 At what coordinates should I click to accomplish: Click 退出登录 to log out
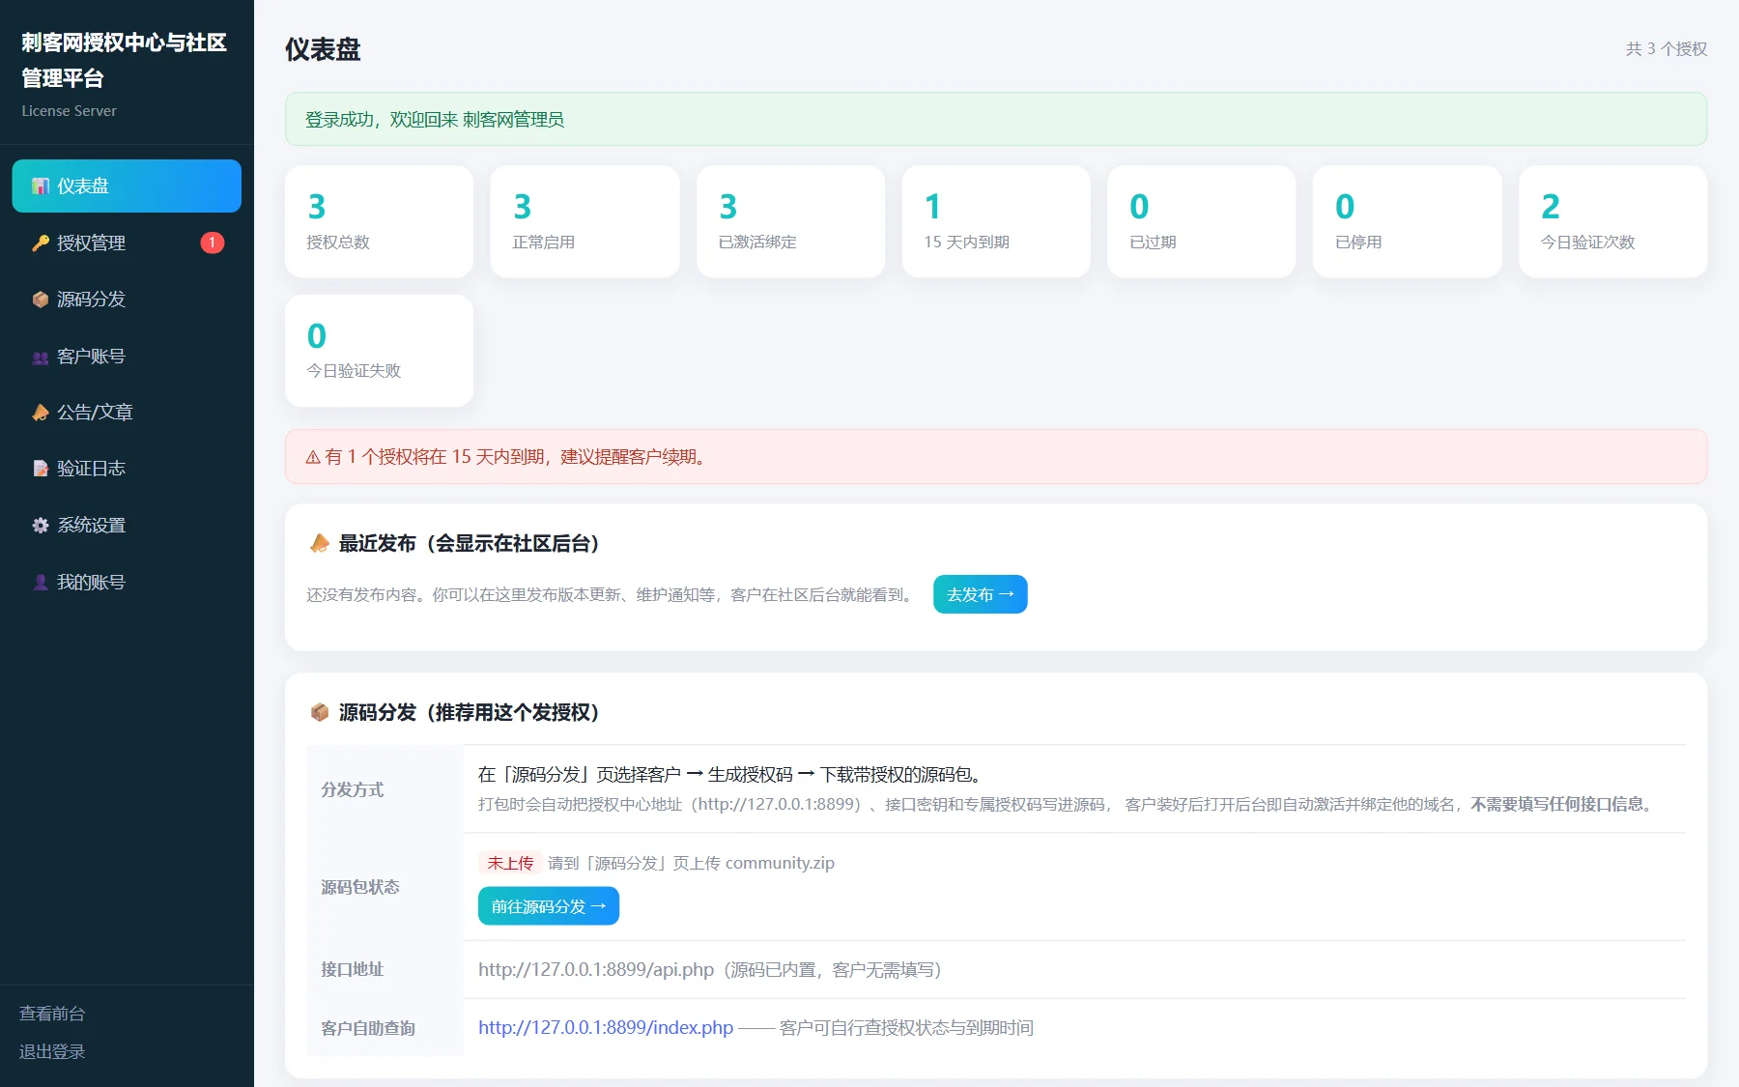[x=52, y=1051]
